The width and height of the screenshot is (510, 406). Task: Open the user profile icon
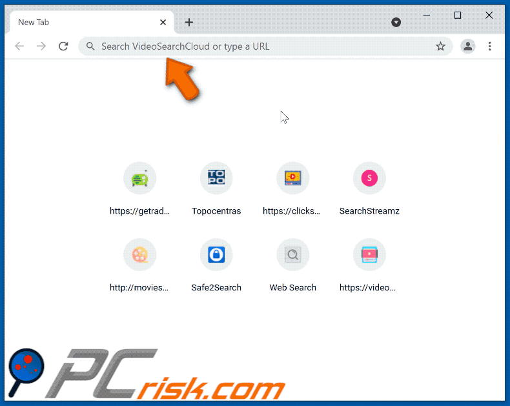[x=468, y=46]
